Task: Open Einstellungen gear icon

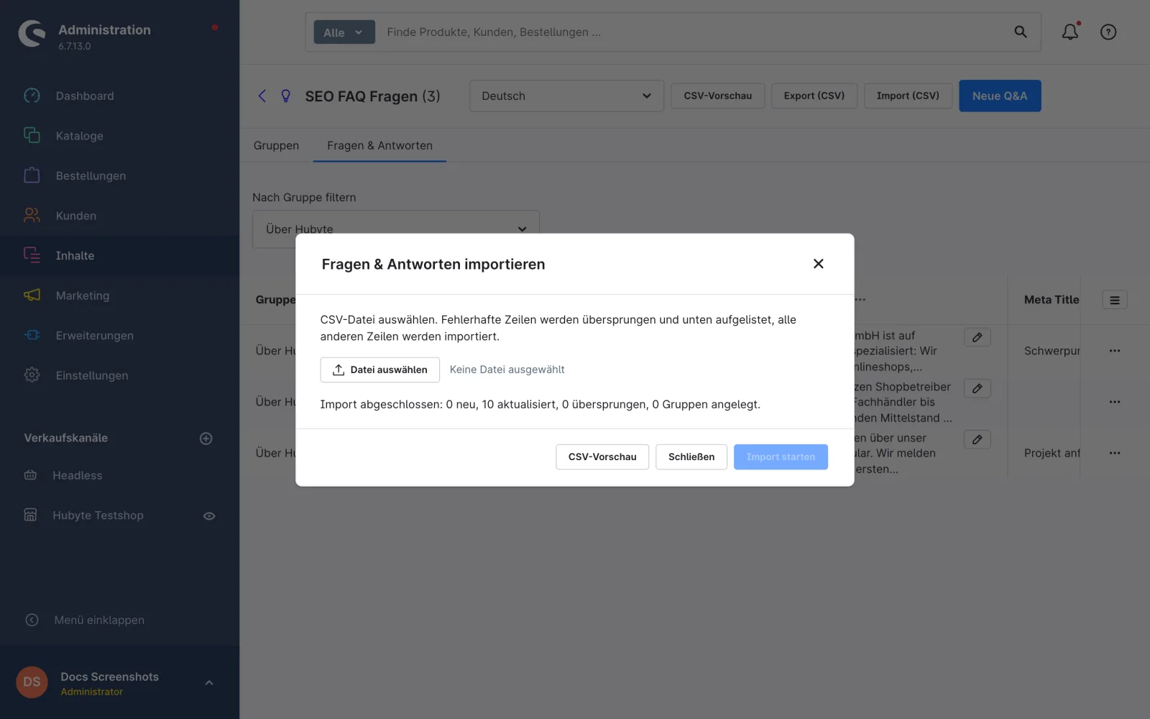Action: click(32, 375)
